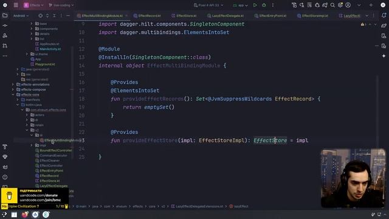Click lazyEffect breadcrumb in status bar
This screenshot has width=389, height=219.
[239, 206]
